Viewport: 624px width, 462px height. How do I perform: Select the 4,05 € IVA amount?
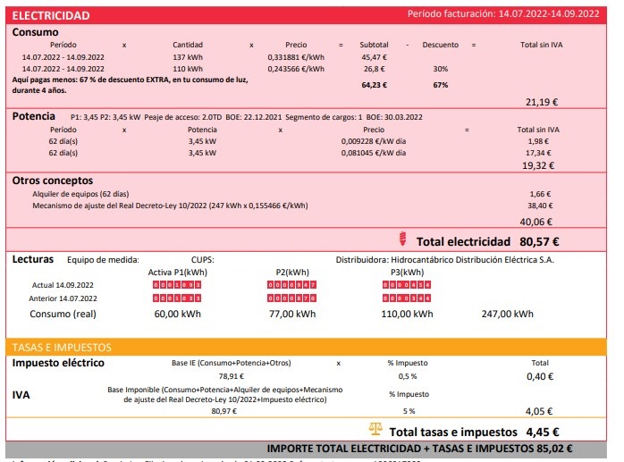click(539, 411)
